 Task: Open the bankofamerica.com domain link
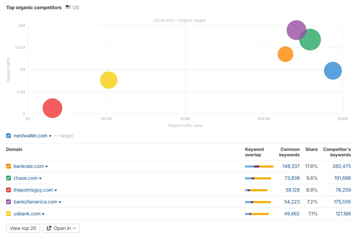tap(36, 202)
